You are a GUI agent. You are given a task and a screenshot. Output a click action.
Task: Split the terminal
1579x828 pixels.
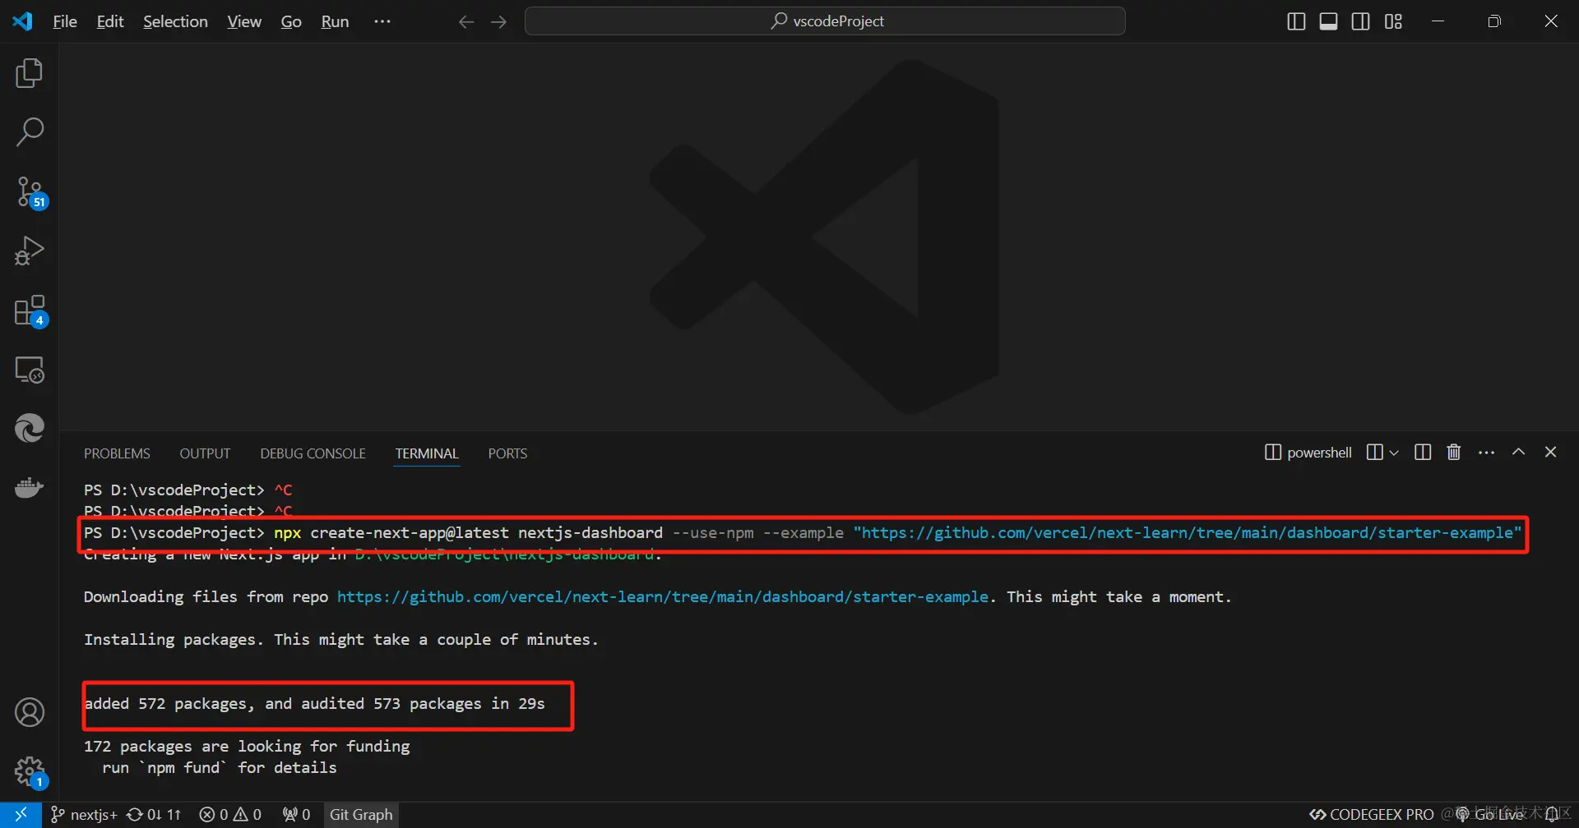point(1423,453)
